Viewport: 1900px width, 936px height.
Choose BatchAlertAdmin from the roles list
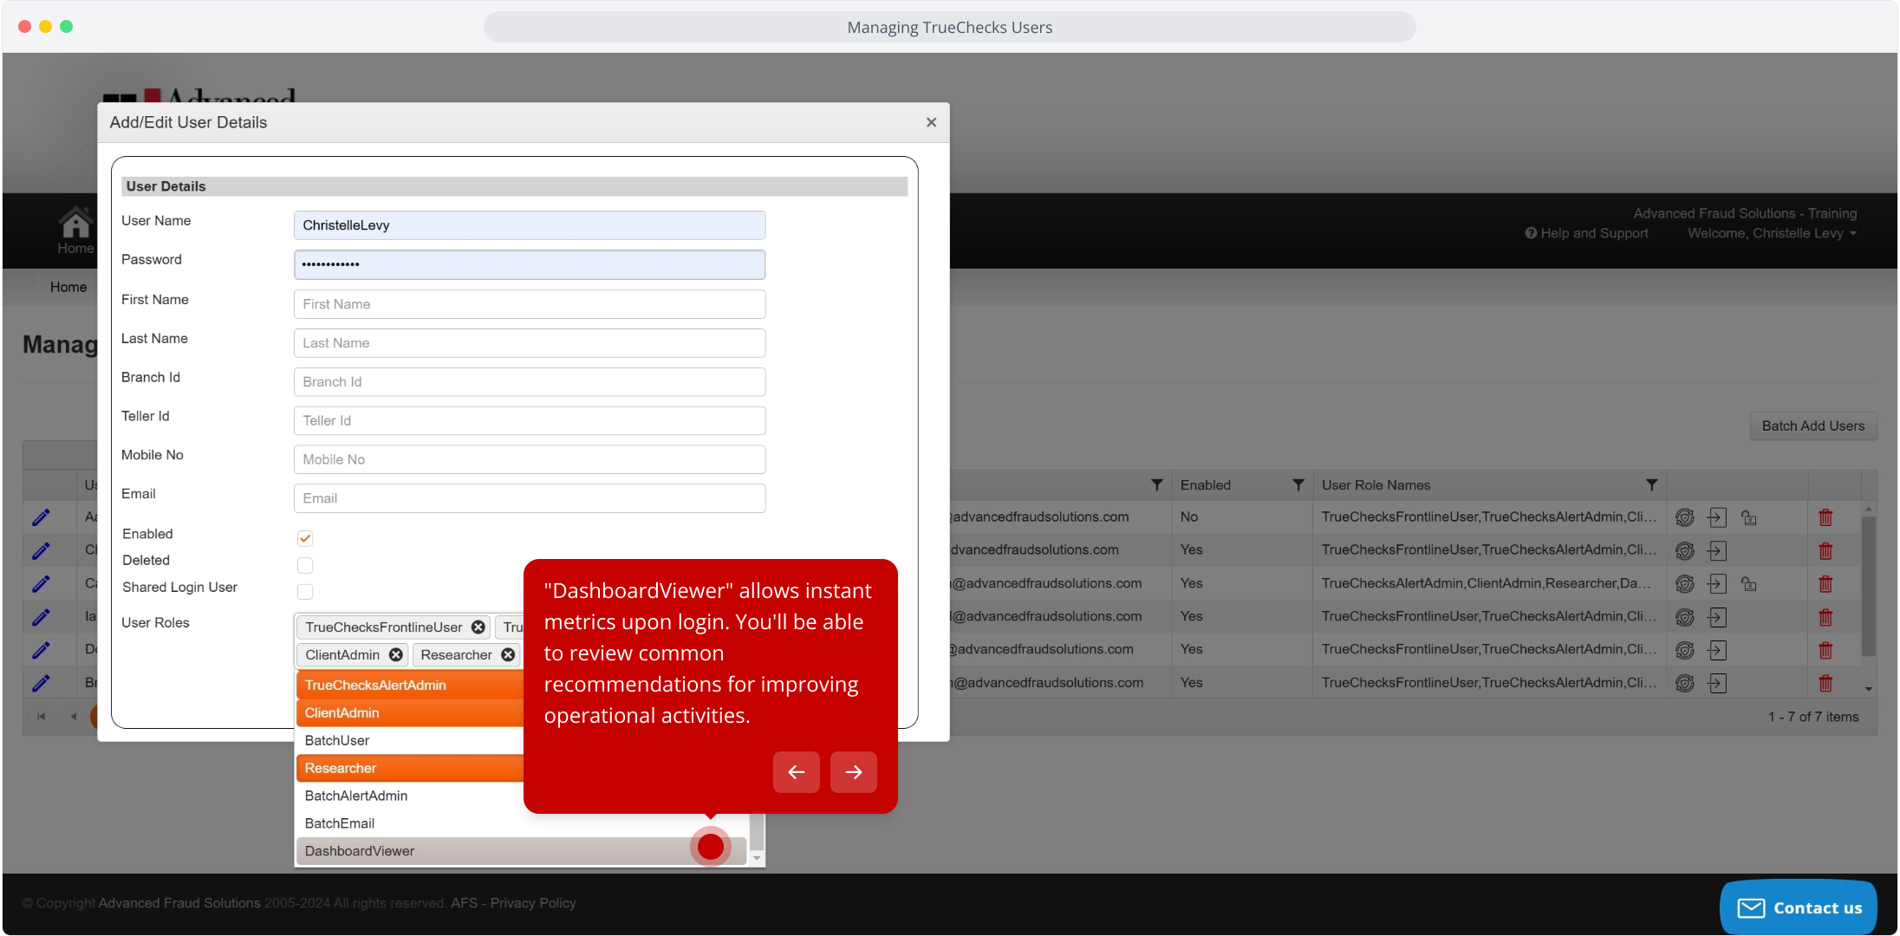tap(409, 796)
